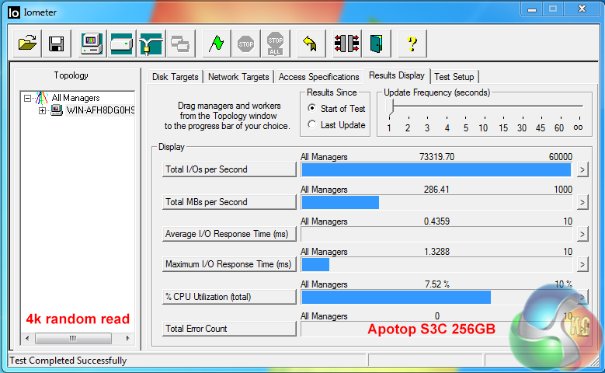Click Maximum I/O Response Time progress bar
Viewport: 605px width, 373px height.
click(x=436, y=264)
